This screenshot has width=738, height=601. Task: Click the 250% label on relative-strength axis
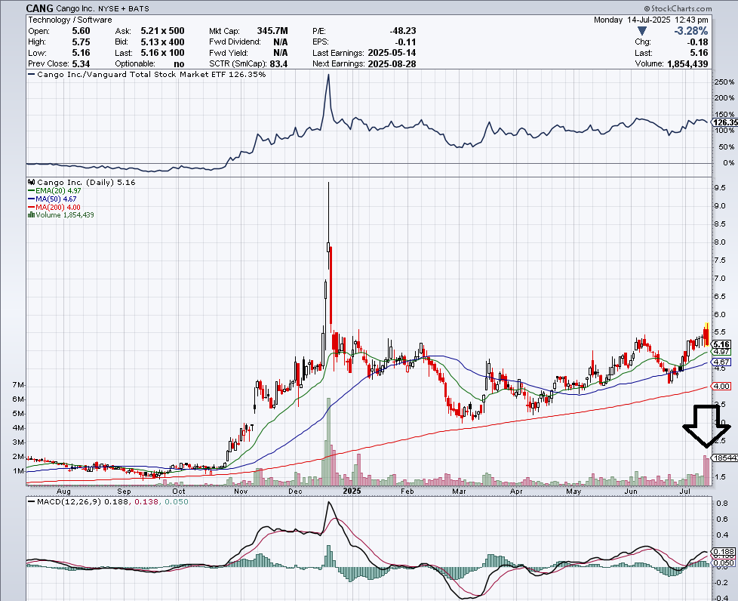coord(724,82)
